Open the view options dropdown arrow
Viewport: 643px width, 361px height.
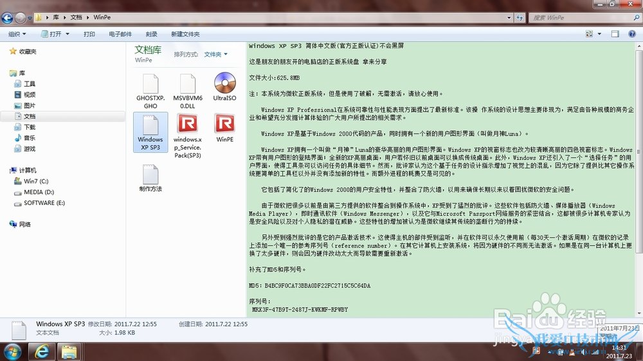(599, 34)
